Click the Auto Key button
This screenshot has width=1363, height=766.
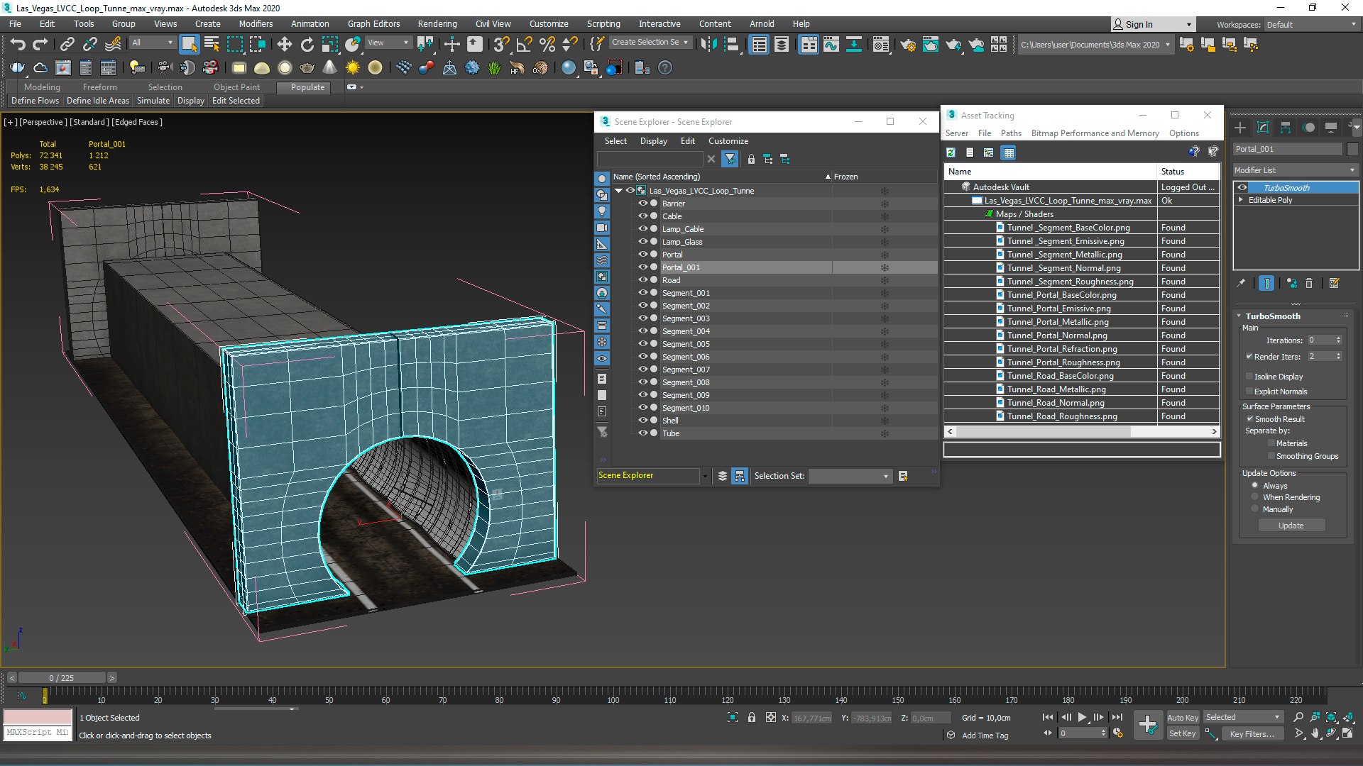(x=1182, y=717)
